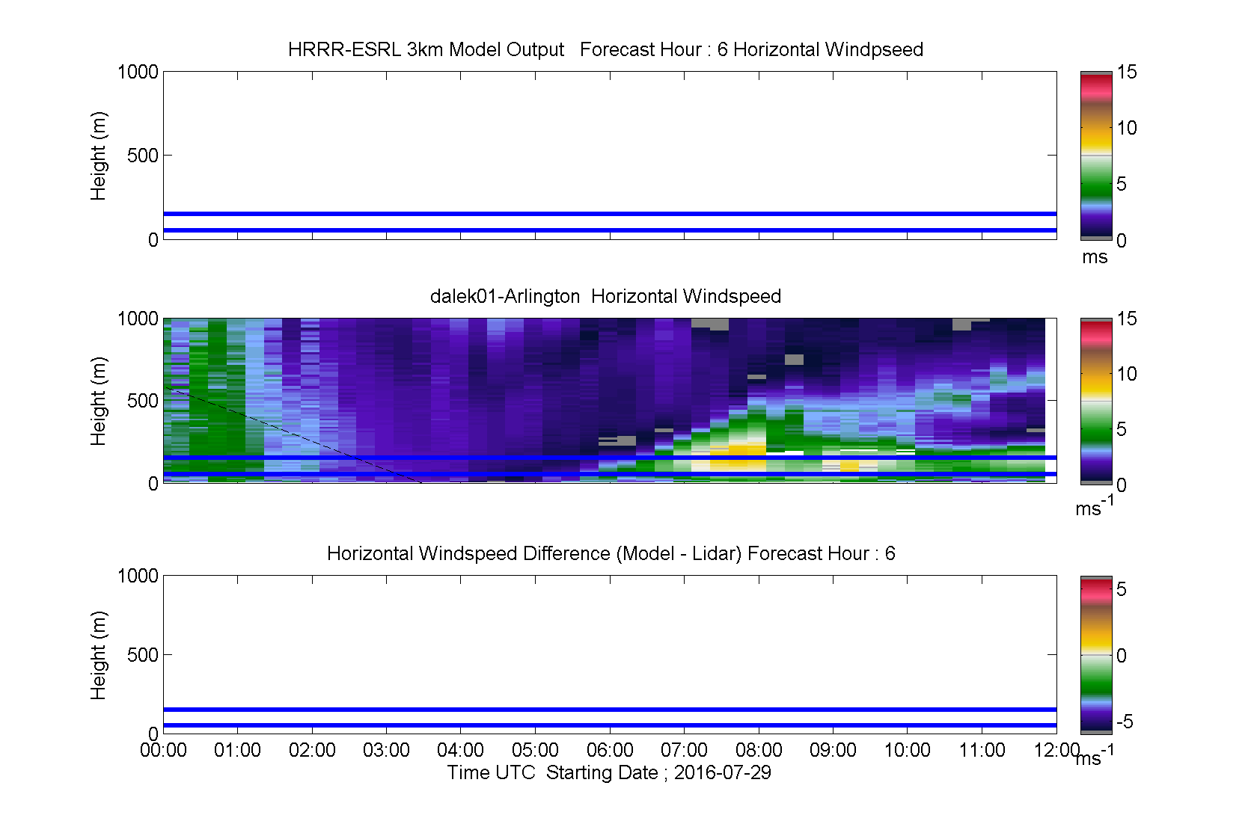Click the 02:00 time tick label
The width and height of the screenshot is (1257, 824).
click(312, 750)
